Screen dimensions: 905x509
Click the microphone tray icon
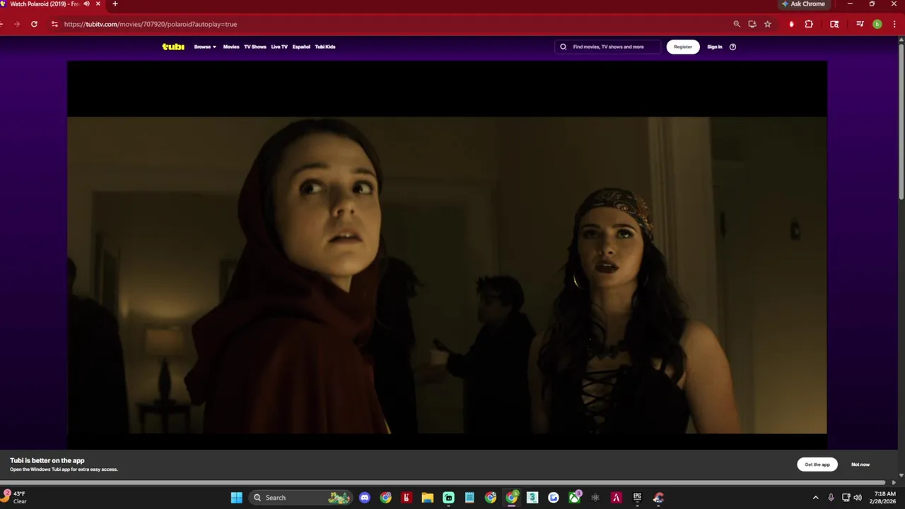pos(831,498)
